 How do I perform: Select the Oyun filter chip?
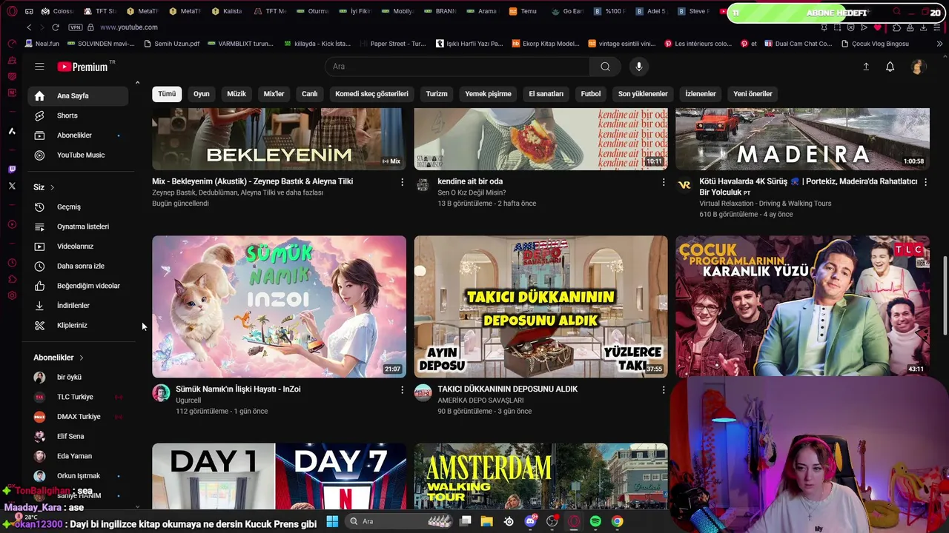point(202,94)
